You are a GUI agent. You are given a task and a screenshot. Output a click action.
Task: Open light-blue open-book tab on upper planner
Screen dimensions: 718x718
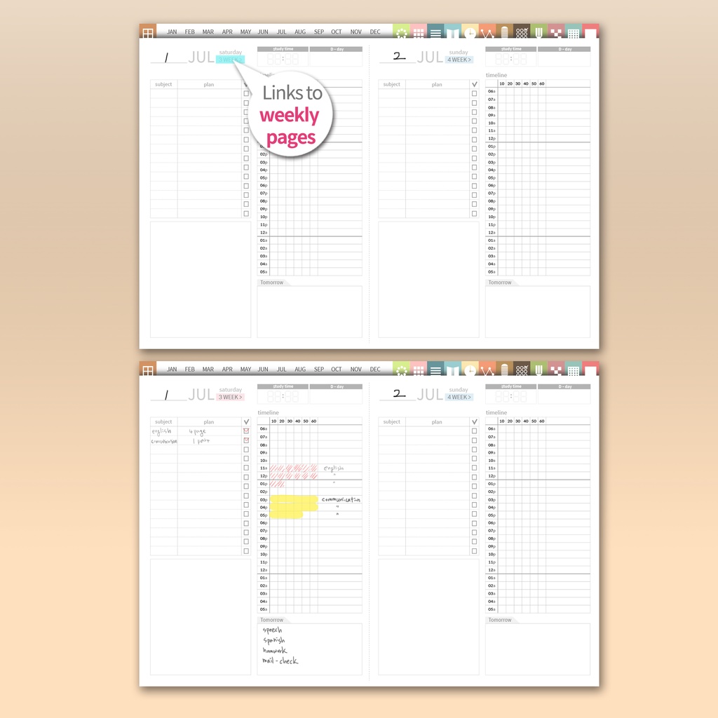pos(453,32)
